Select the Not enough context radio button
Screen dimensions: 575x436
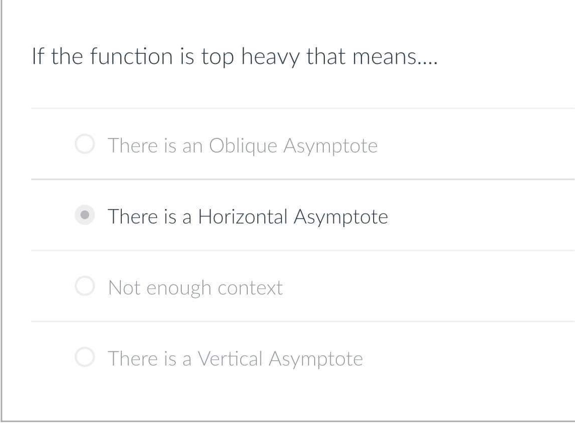[x=85, y=287]
